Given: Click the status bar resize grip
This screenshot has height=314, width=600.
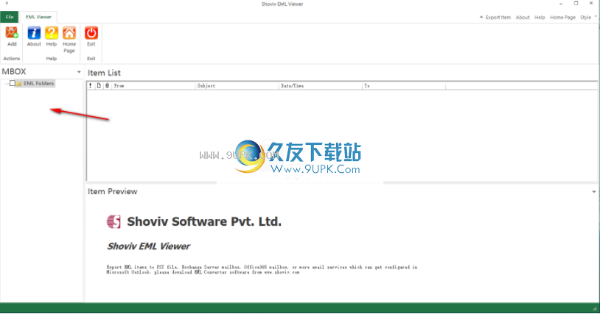Looking at the screenshot, I should pos(594,308).
